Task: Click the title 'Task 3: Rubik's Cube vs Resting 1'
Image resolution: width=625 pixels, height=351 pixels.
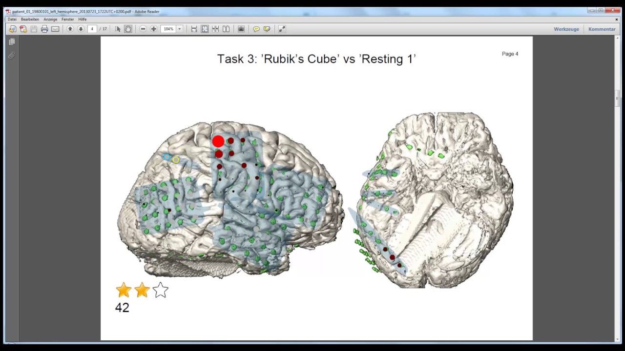Action: pyautogui.click(x=316, y=59)
